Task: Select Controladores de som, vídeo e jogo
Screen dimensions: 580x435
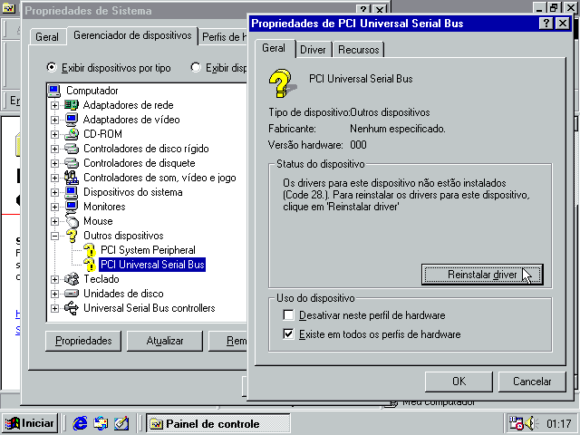Action: tap(159, 178)
